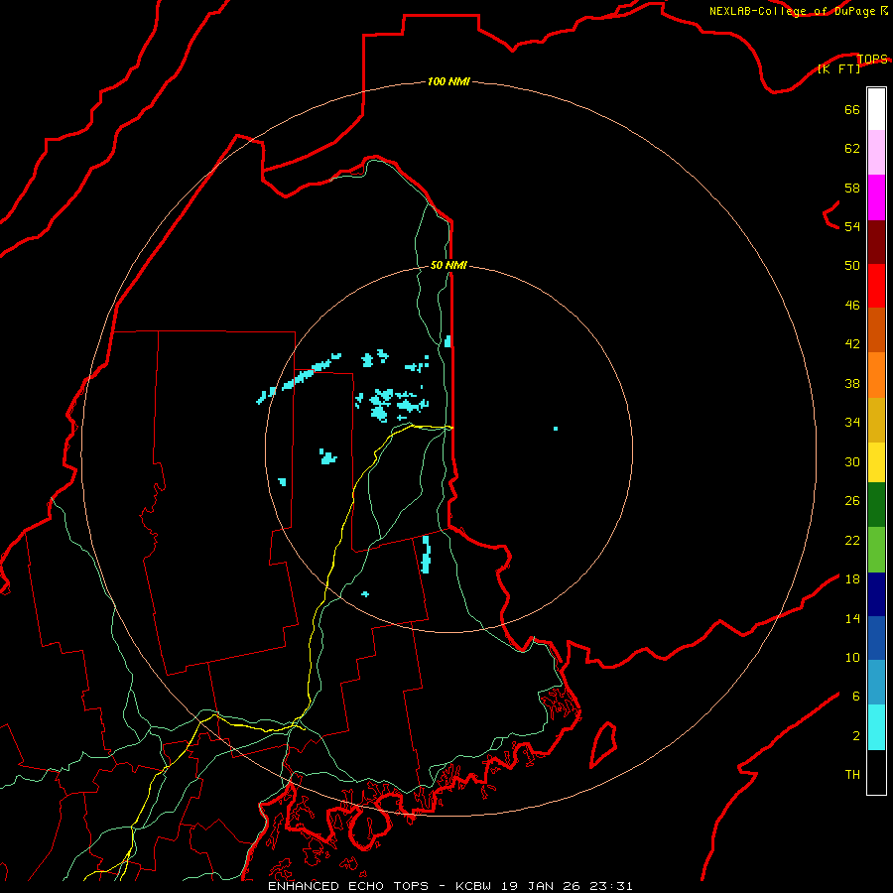The image size is (893, 893).
Task: Click the magenta 58 legend swatch
Action: [876, 197]
